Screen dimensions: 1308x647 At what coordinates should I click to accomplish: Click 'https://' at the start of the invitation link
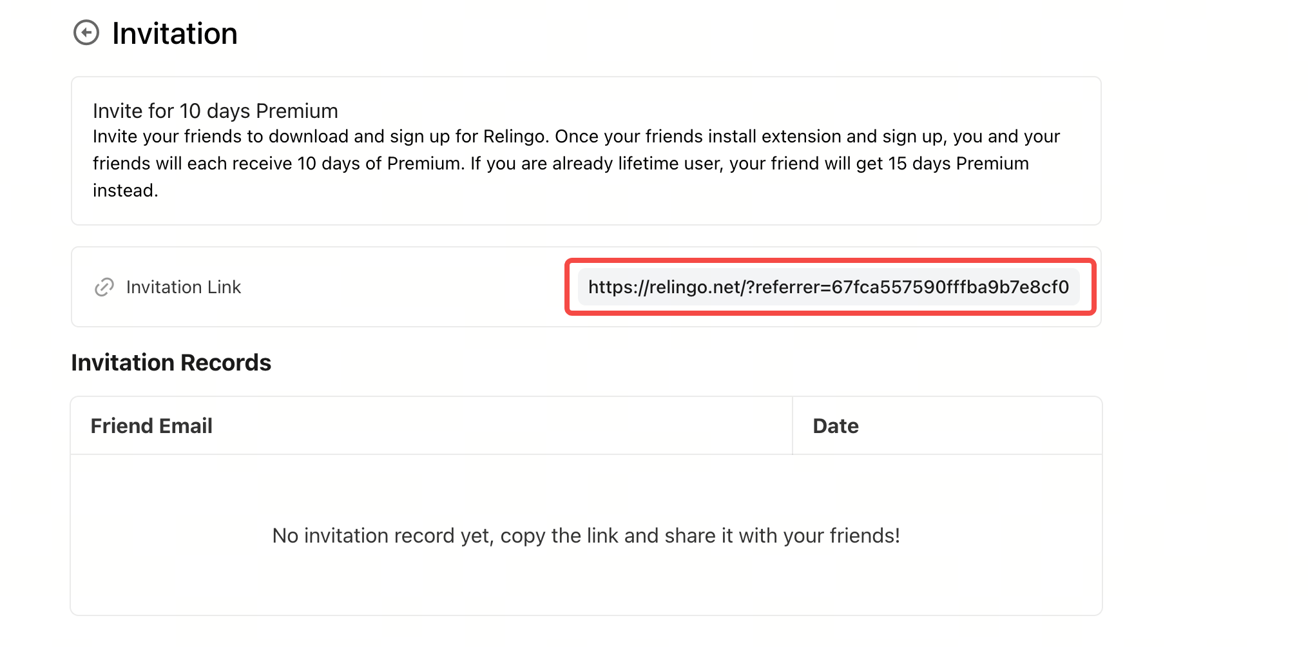pyautogui.click(x=619, y=287)
